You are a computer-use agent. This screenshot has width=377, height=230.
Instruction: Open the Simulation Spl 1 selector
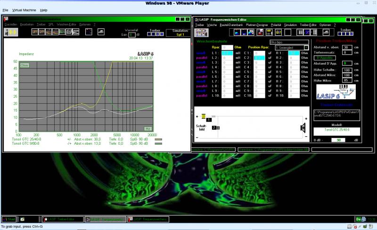pos(180,34)
